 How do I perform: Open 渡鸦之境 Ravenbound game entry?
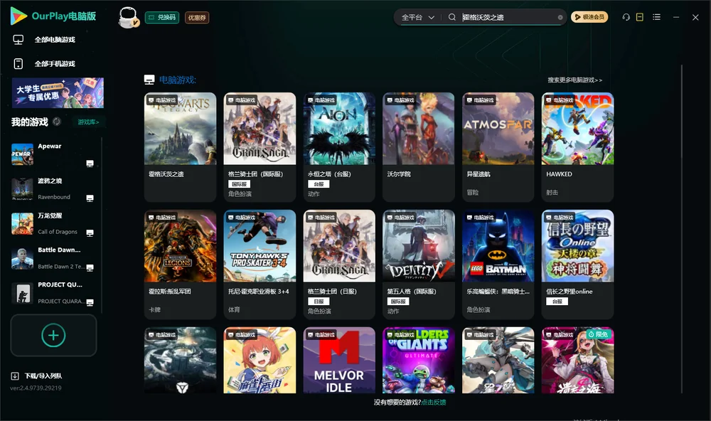click(x=53, y=188)
